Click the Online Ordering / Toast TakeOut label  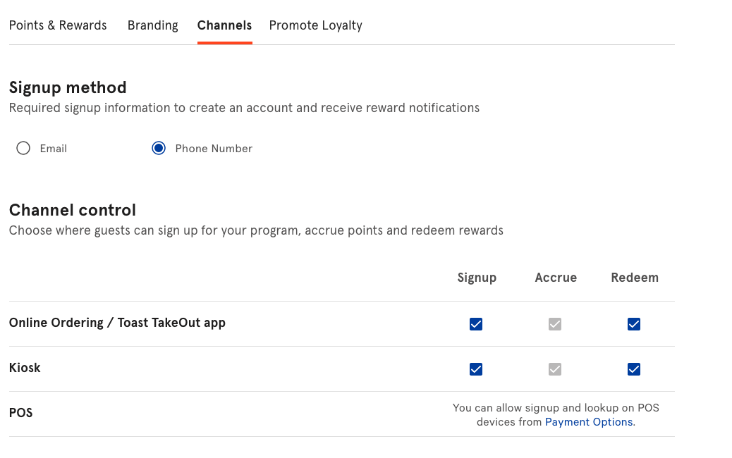click(117, 322)
